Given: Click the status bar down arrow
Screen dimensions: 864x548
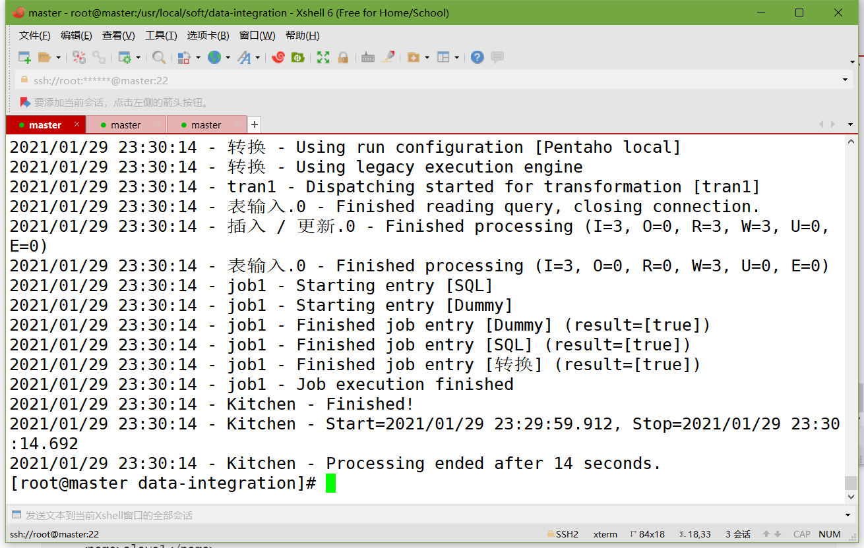Looking at the screenshot, I should [x=778, y=534].
